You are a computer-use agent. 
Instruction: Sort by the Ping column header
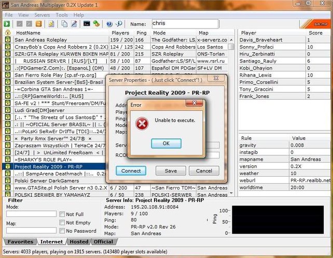tap(142, 33)
